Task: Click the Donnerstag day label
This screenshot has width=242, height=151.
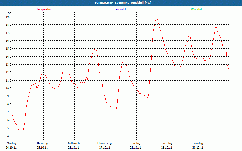Action: coord(104,143)
